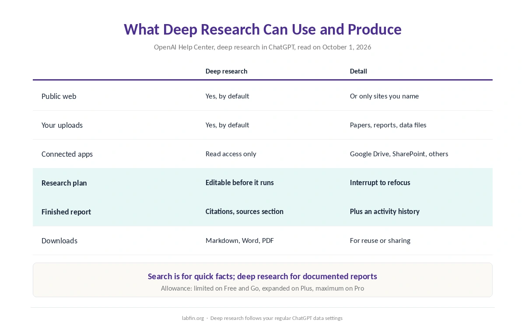The image size is (525, 330).
Task: Click the 'Markdown, Word, PDF' cell
Action: tap(240, 240)
